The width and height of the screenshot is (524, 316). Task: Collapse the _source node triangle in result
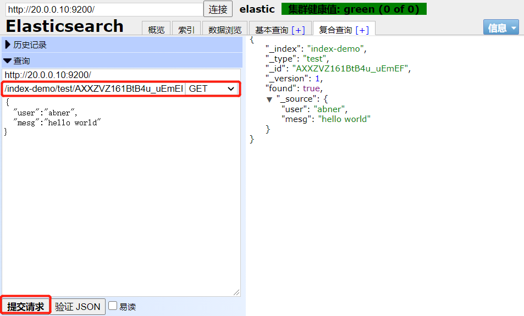pos(269,99)
